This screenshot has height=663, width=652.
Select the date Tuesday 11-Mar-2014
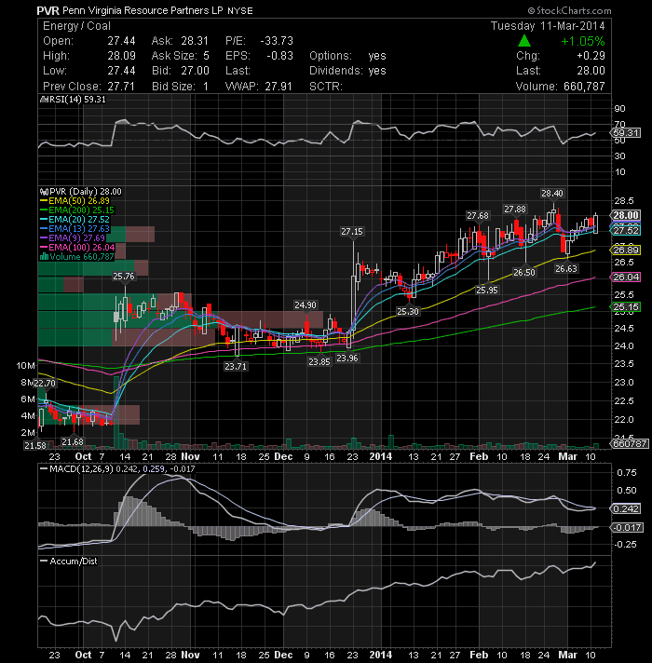(x=548, y=26)
